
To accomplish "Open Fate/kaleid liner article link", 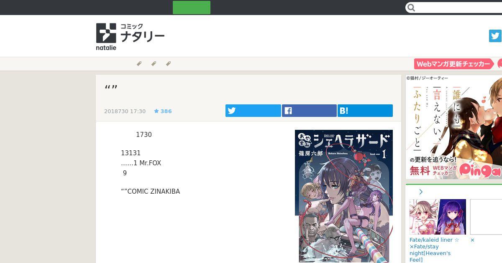I will click(x=434, y=250).
